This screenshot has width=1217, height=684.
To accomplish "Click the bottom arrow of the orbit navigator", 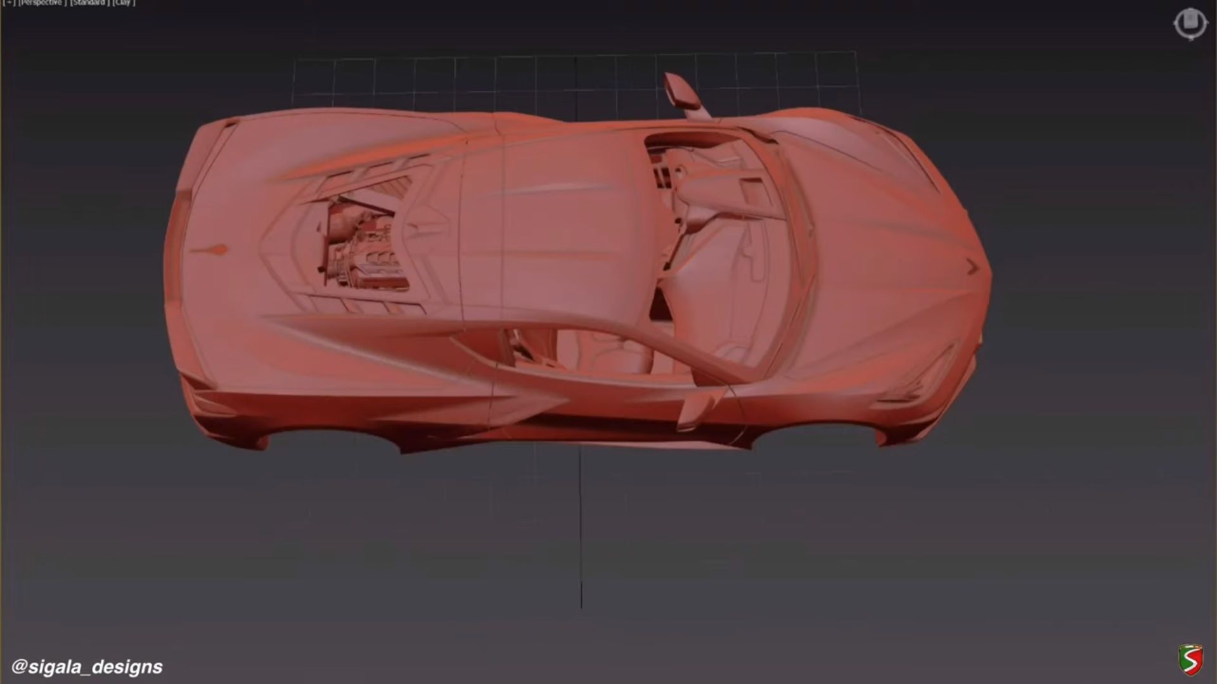I will pyautogui.click(x=1190, y=38).
